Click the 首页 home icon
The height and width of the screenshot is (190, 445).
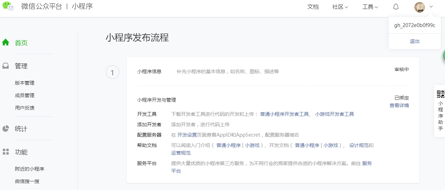click(x=6, y=42)
